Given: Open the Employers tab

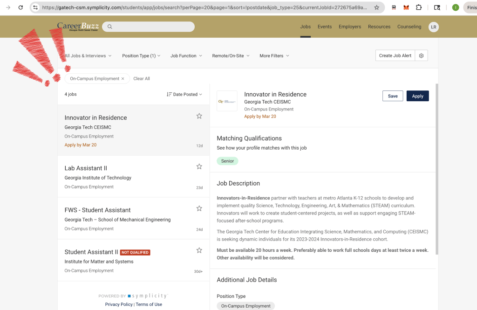Looking at the screenshot, I should [350, 27].
